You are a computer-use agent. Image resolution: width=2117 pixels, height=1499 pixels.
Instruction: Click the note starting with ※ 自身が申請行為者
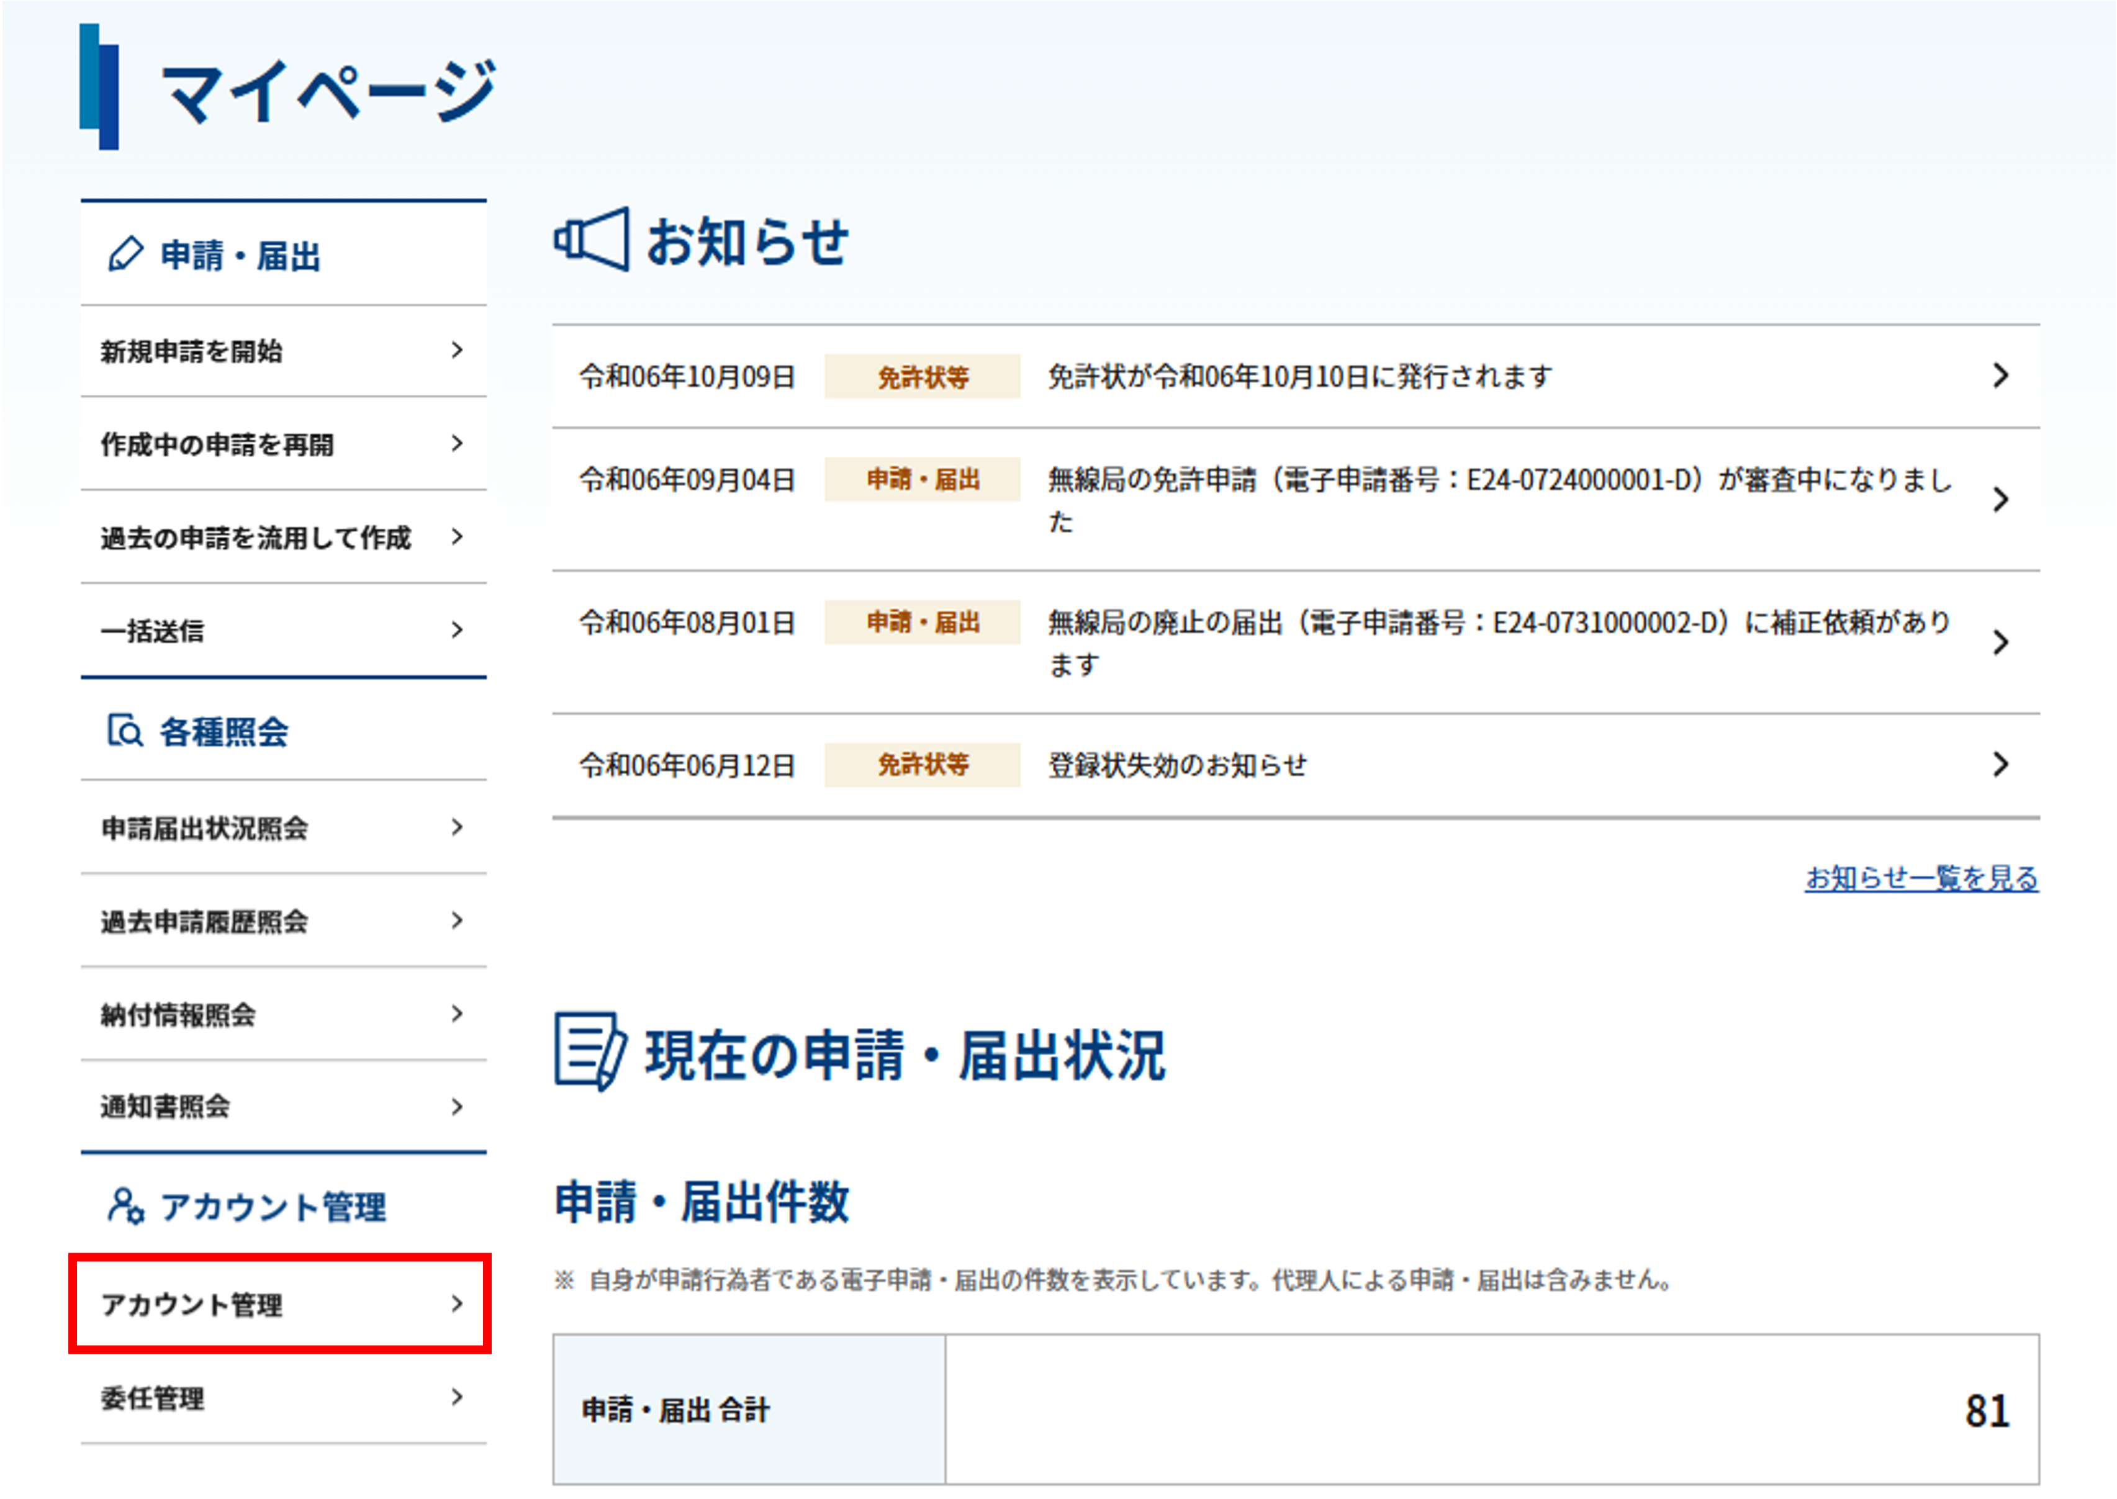click(x=1113, y=1281)
